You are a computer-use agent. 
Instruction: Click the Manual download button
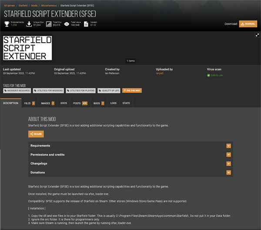(248, 24)
